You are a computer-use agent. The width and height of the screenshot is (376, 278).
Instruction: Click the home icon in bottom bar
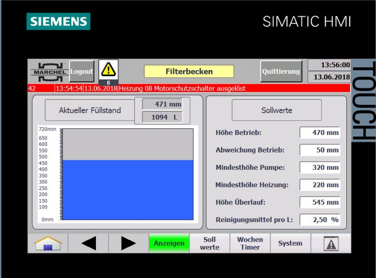[x=48, y=243]
